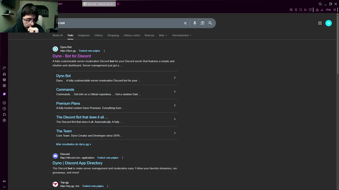This screenshot has width=339, height=190.
Task: Click the zoom magnifier icon in Opera toolbar
Action: coord(291,10)
